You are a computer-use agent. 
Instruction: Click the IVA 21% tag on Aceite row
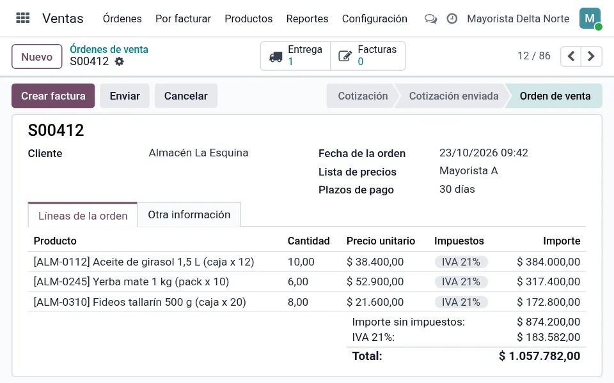(x=461, y=262)
